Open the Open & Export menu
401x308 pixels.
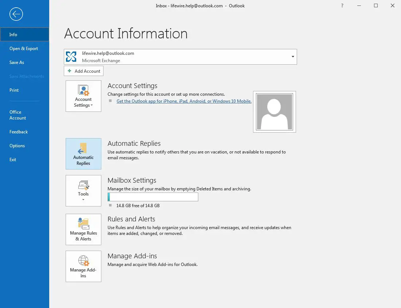coord(24,49)
